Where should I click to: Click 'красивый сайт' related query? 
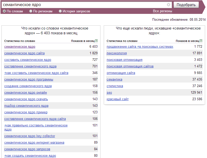click(117, 99)
